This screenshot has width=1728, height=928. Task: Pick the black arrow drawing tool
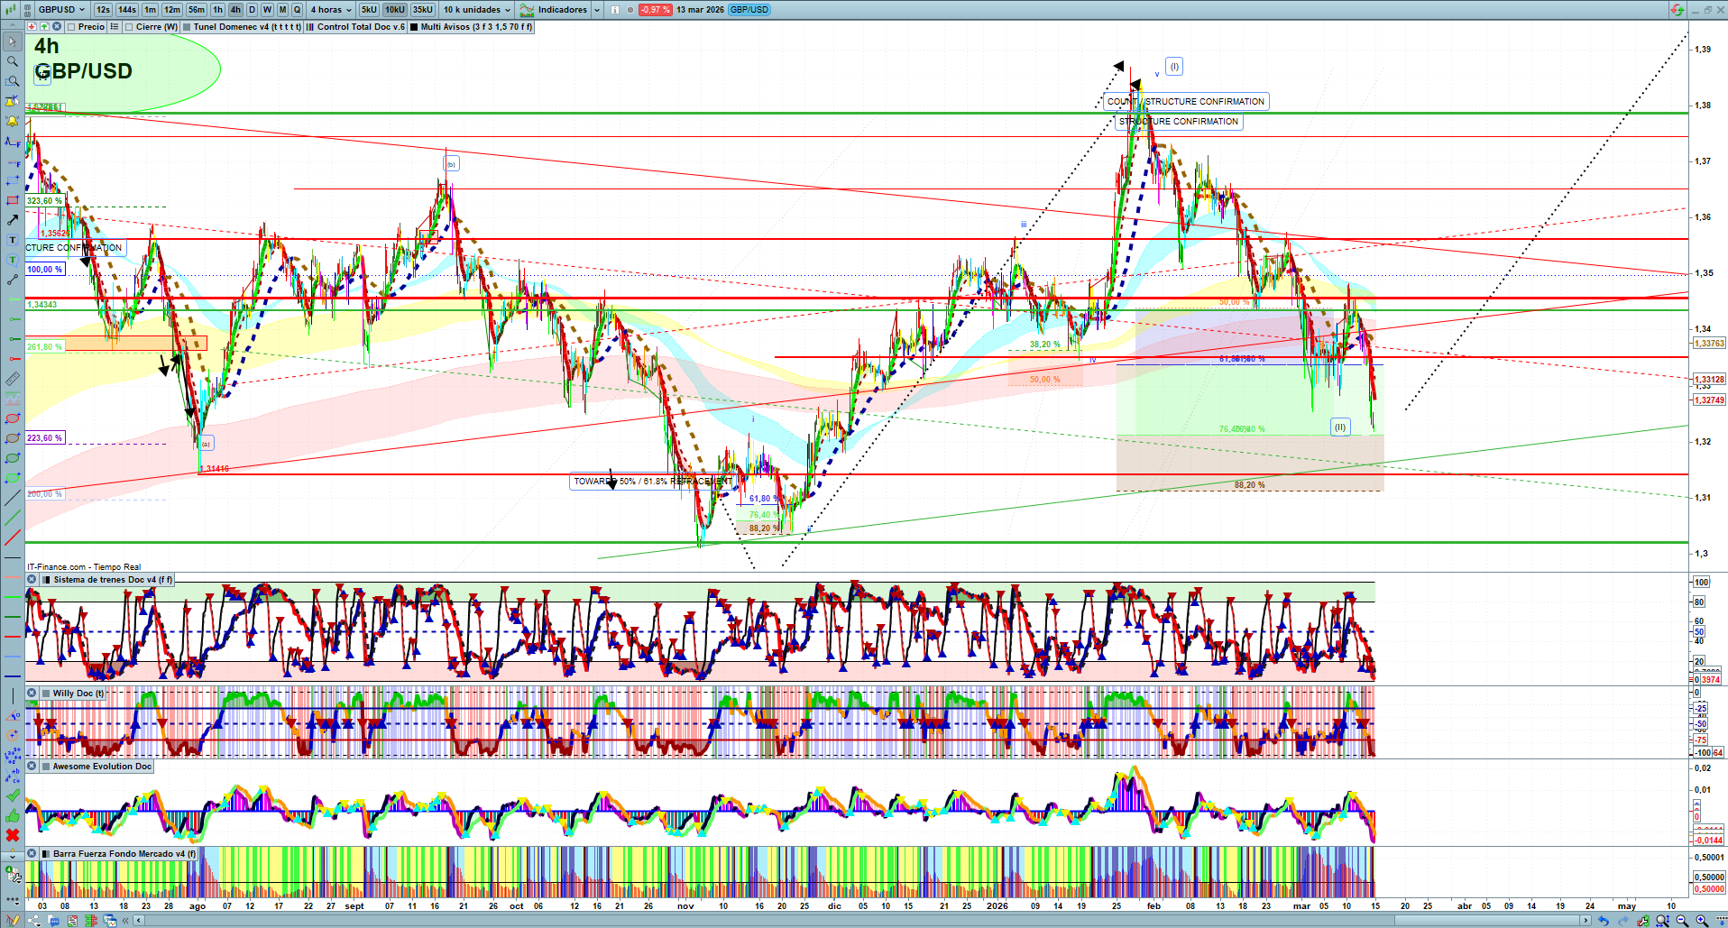pyautogui.click(x=13, y=220)
